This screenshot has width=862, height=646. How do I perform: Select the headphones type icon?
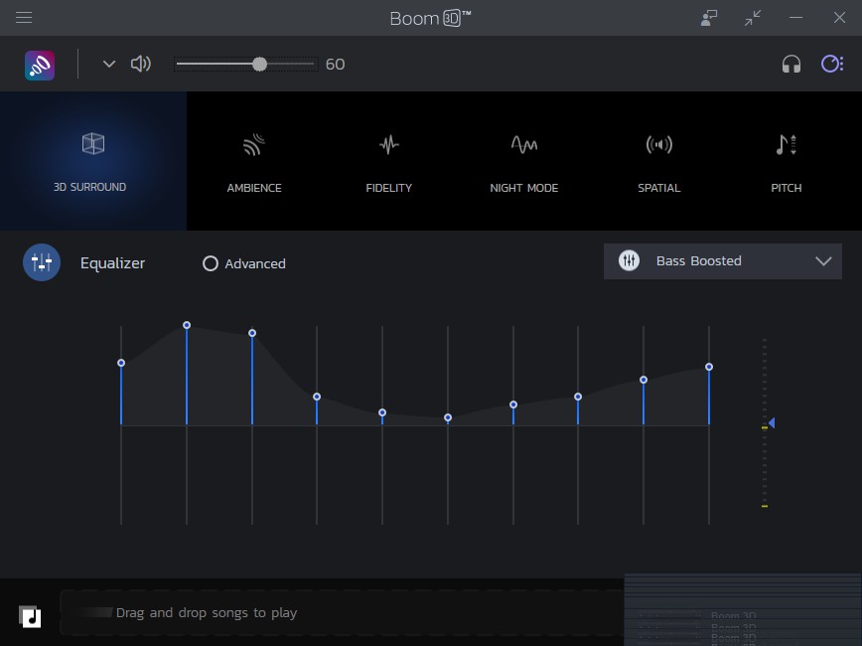click(791, 65)
